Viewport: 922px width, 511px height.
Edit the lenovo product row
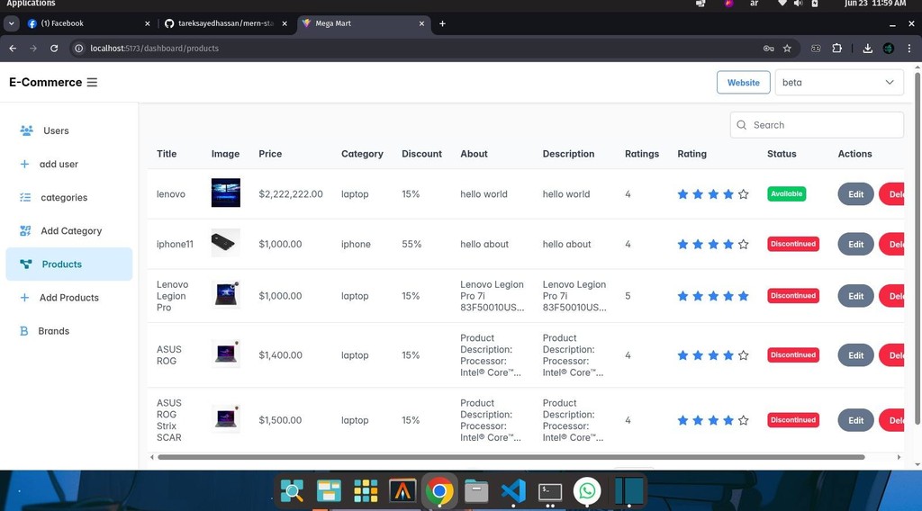click(855, 194)
